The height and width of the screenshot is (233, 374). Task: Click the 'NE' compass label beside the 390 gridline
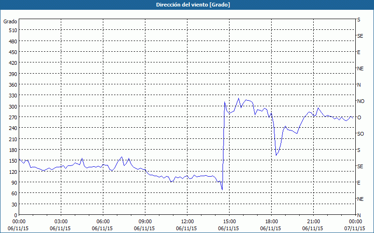[360, 69]
